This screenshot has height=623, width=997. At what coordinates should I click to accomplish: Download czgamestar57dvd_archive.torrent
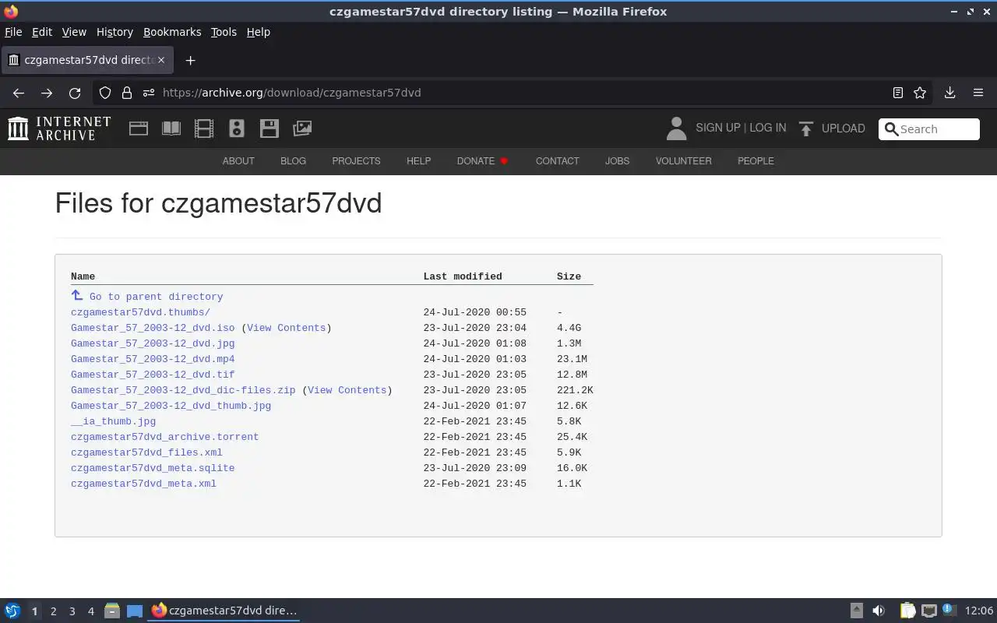pyautogui.click(x=164, y=437)
